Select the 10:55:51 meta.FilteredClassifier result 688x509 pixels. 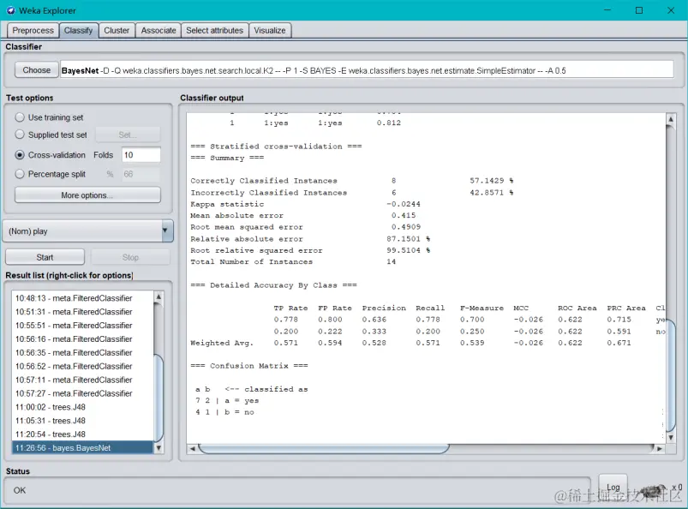click(82, 325)
